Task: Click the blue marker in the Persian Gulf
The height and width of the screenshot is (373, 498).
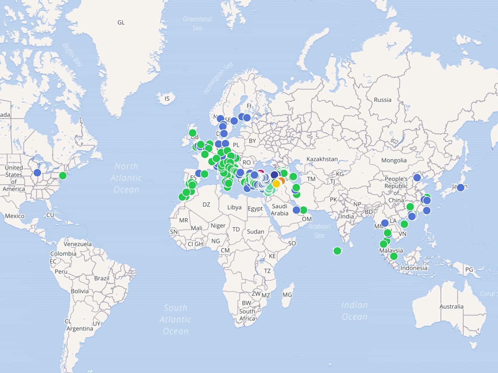Action: pyautogui.click(x=296, y=210)
